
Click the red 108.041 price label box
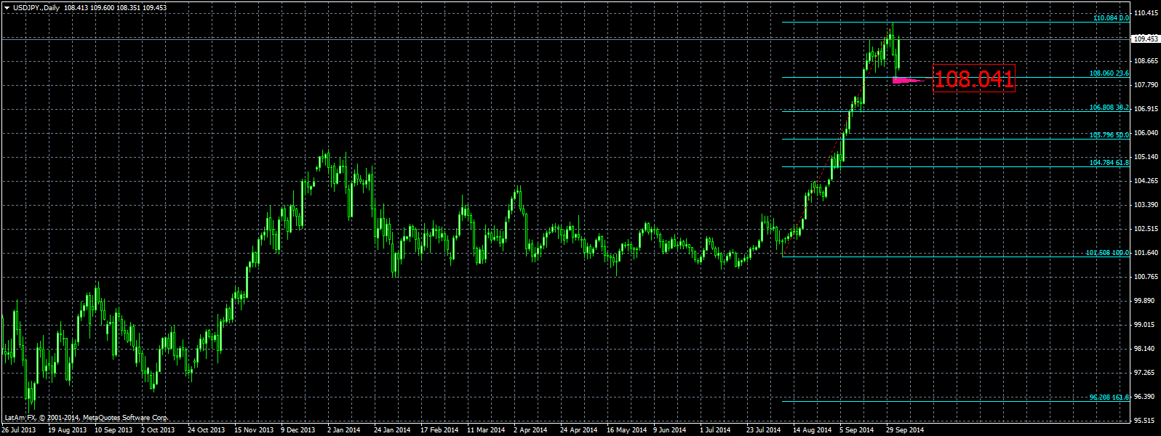click(x=973, y=78)
